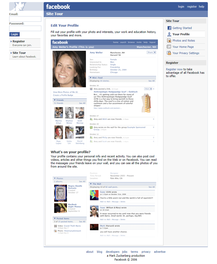The image size is (217, 264).
Task: Click the Your Profile person icon
Action: [169, 34]
